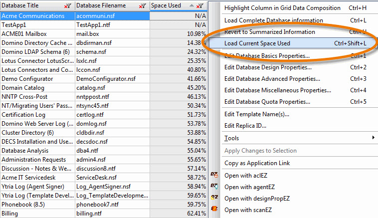Viewport: 378px width, 218px height.
Task: Click the designPropEZ icon in context menu
Action: (x=214, y=198)
